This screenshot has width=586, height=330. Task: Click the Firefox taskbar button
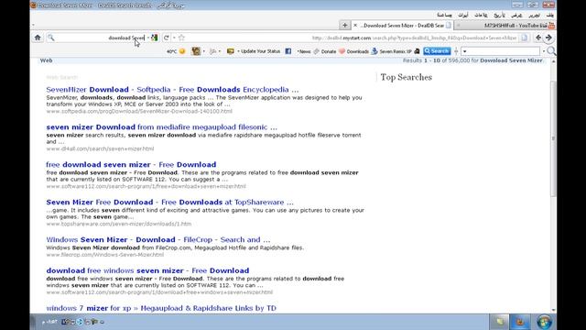click(x=520, y=322)
